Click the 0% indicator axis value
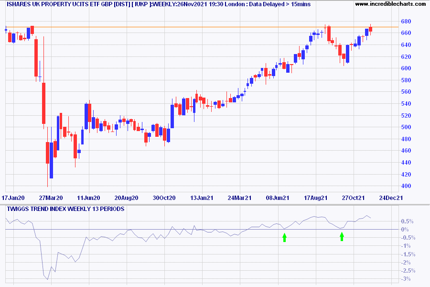This screenshot has width=430, height=287. (405, 230)
